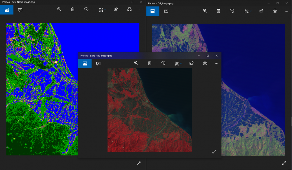Image resolution: width=292 pixels, height=170 pixels.
Task: Zoom in on the new_NDVI_image.png window
Action: pos(59,10)
